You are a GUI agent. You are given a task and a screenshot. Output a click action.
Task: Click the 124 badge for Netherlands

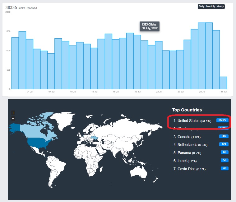[x=224, y=144]
